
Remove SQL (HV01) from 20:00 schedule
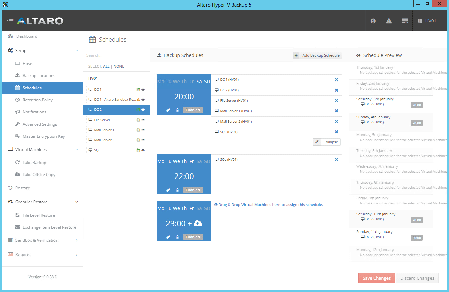point(336,132)
